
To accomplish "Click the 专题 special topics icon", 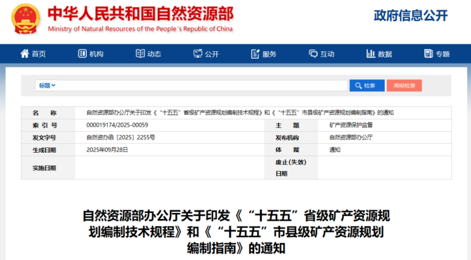I will [428, 54].
